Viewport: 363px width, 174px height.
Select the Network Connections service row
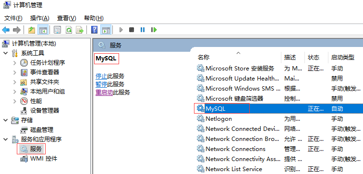279,149
